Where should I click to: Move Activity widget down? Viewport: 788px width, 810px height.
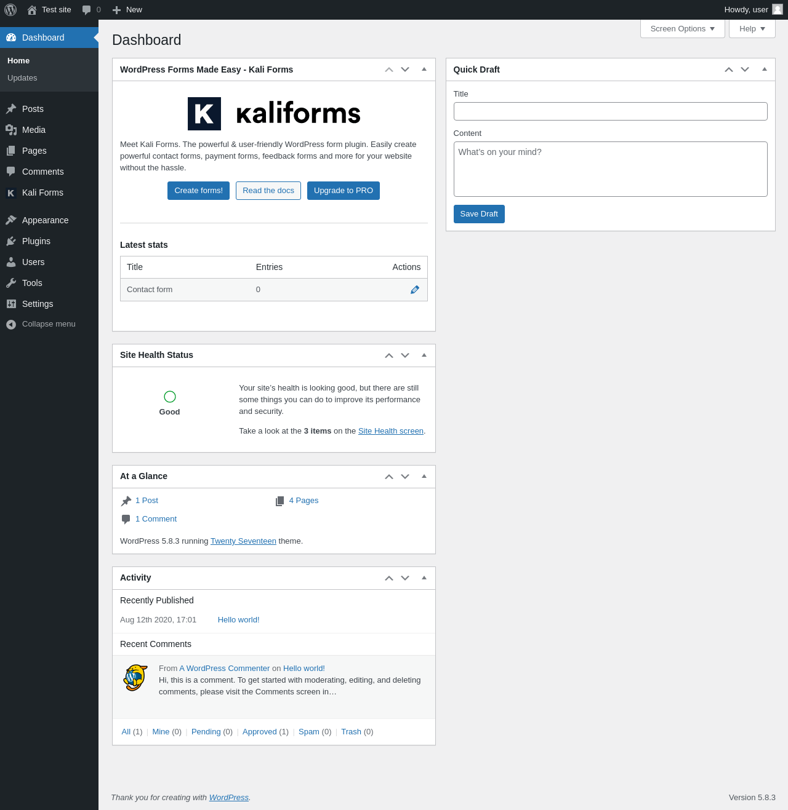(x=405, y=578)
